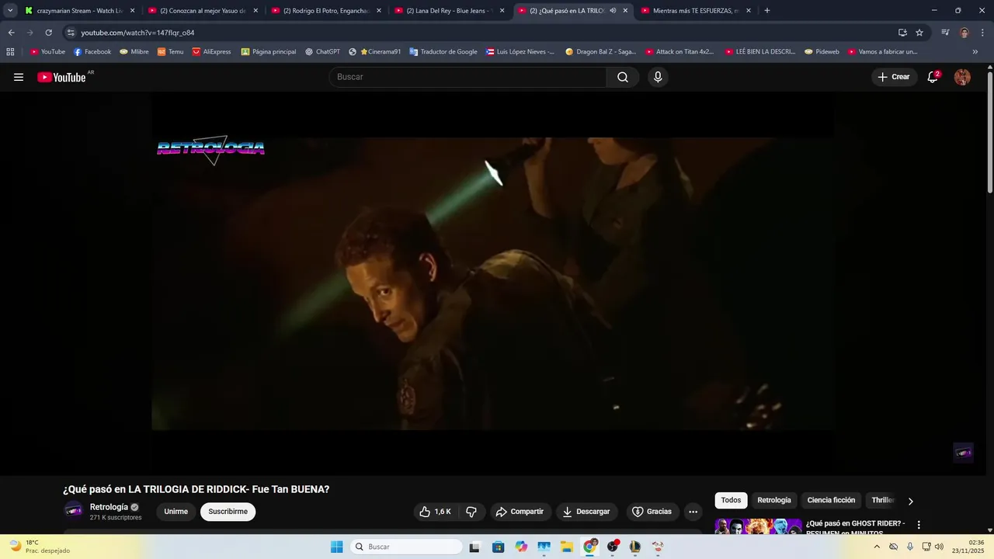Open Chrome profile avatar in toolbar
Image resolution: width=994 pixels, height=559 pixels.
coord(964,33)
